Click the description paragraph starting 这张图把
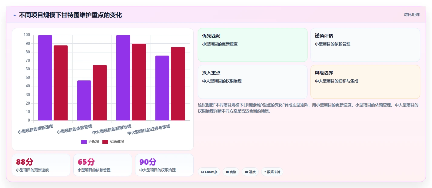Screen dimensions: 432x188 click(308, 108)
